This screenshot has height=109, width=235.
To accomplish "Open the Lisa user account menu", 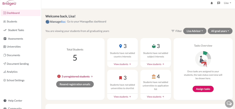I will coord(227,3).
